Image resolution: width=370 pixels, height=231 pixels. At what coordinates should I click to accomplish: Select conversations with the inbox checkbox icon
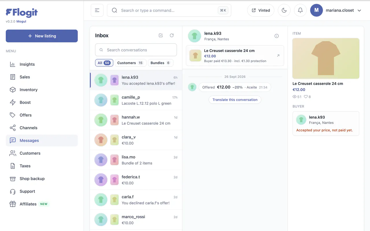161,35
